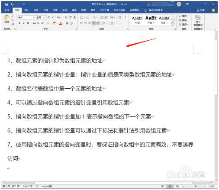Toggle Underline formatting button
The width and height of the screenshot is (219, 190).
[x=28, y=23]
